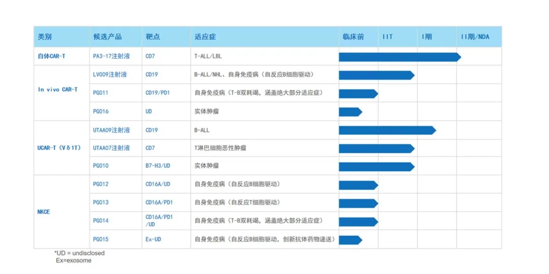Screen dimensions: 549x274
Task: Click the CD19 target in LV009 row
Action: [151, 74]
